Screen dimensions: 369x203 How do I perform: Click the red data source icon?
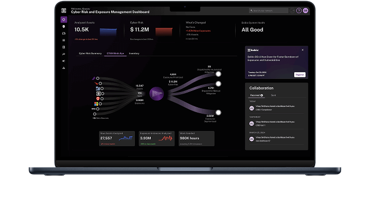(96, 83)
